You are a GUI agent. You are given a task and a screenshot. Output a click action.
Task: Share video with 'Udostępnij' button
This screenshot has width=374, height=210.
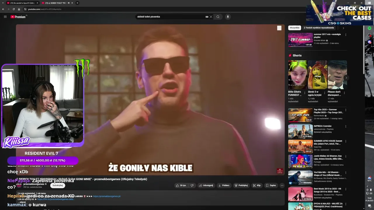click(206, 185)
